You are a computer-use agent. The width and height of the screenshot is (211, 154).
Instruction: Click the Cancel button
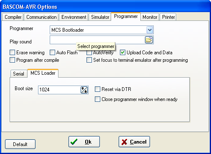point(134,142)
